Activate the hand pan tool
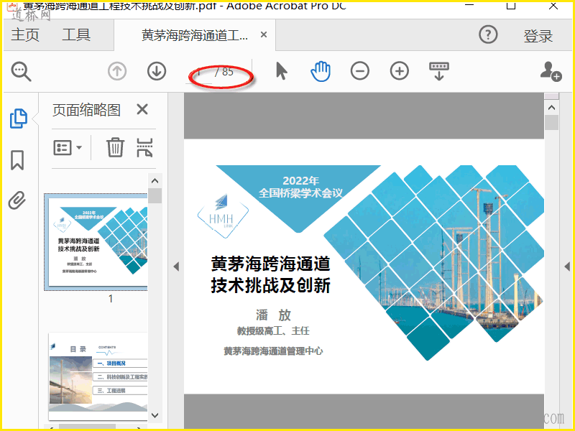575x431 pixels. (x=321, y=71)
